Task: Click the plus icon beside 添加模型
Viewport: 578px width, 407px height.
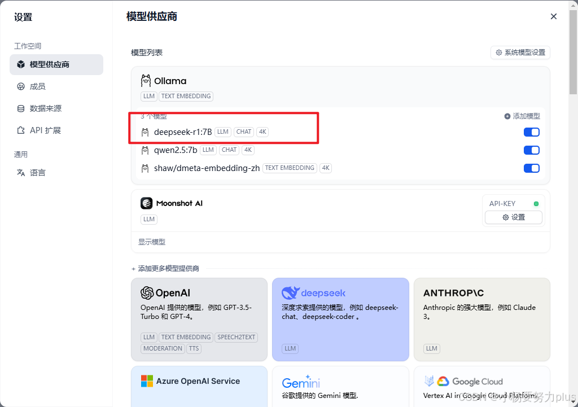Action: point(507,116)
